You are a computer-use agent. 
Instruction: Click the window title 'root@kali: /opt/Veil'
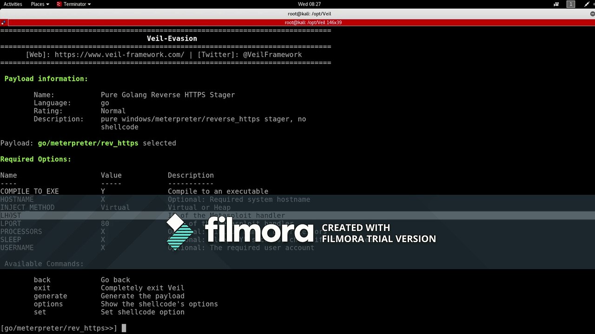click(x=309, y=14)
